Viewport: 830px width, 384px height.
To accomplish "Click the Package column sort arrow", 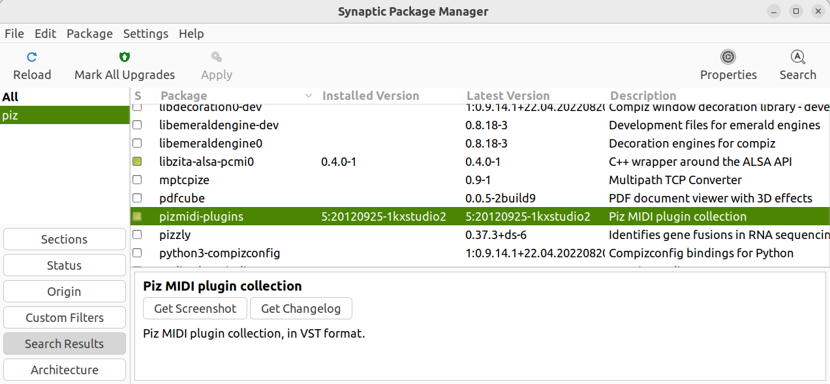I will (308, 96).
